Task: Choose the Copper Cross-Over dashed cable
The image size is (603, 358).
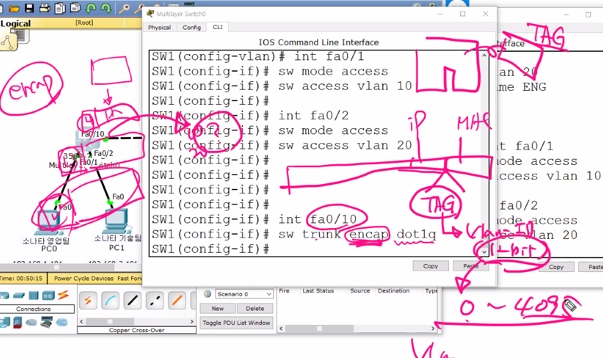Action: click(x=155, y=300)
